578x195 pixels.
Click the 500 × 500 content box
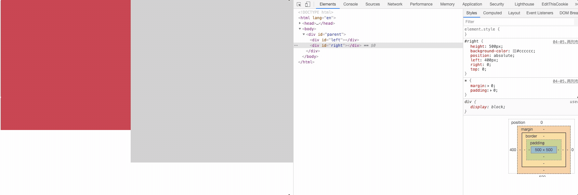coord(544,150)
